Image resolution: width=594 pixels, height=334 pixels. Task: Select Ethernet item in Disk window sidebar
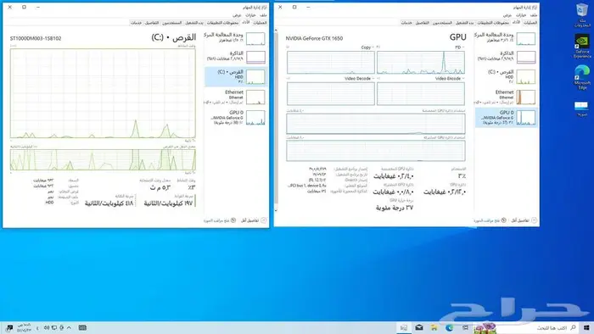236,97
